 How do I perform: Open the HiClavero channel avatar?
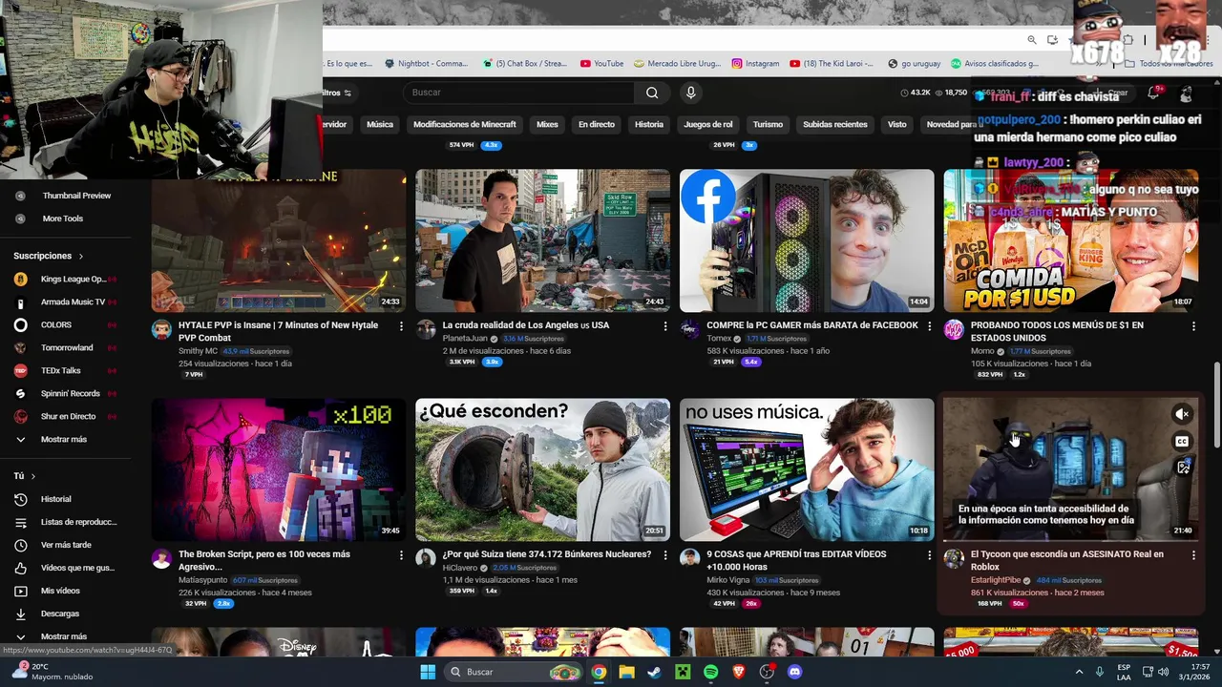coord(426,559)
